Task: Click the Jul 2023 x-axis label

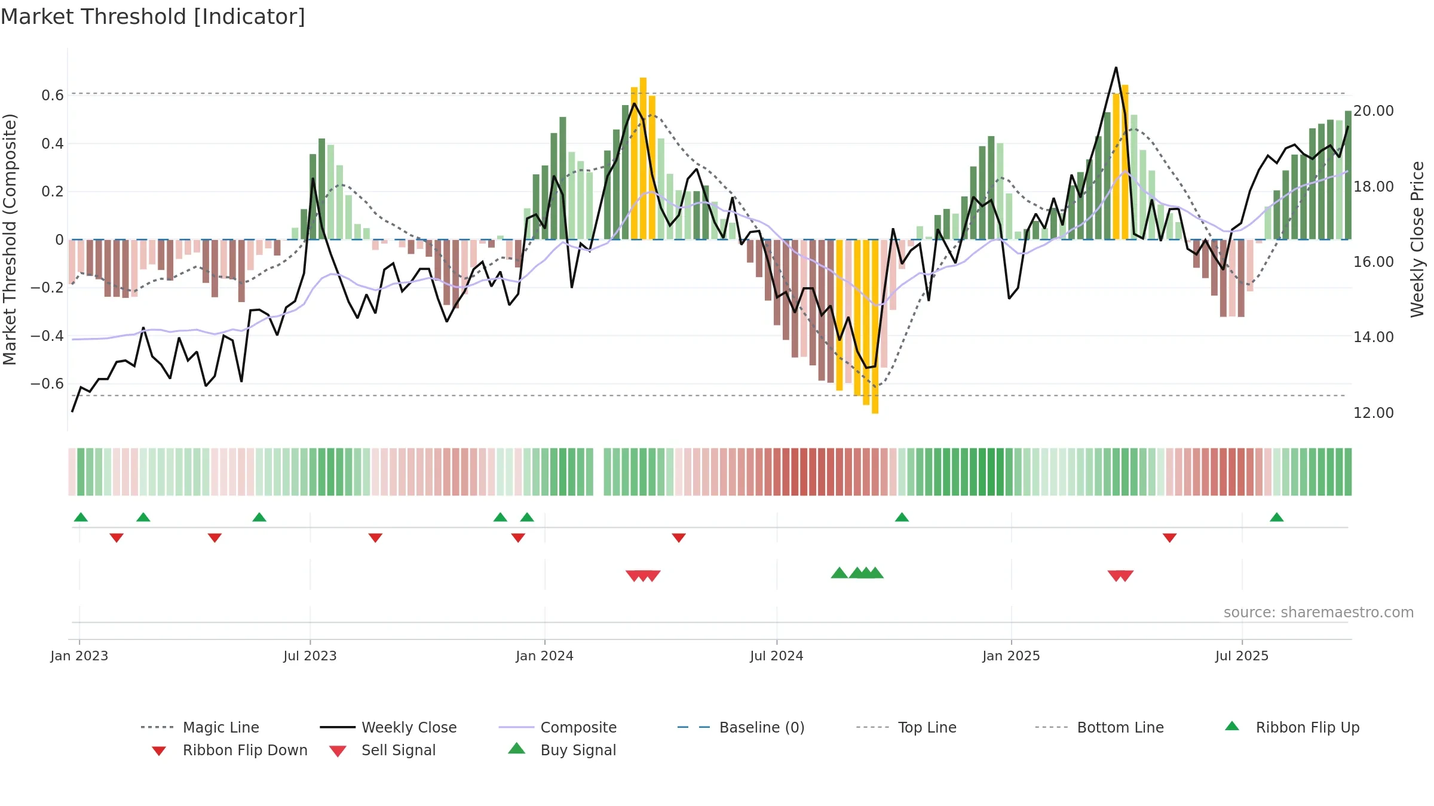Action: (x=310, y=656)
